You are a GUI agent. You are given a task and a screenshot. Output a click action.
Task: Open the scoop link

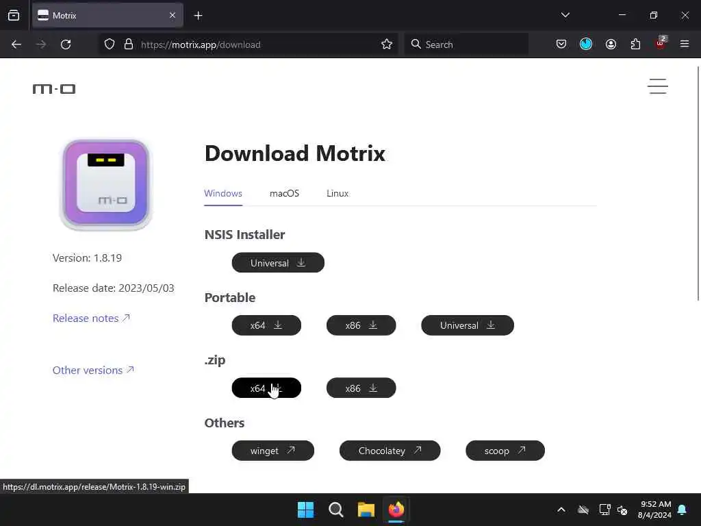[505, 451]
